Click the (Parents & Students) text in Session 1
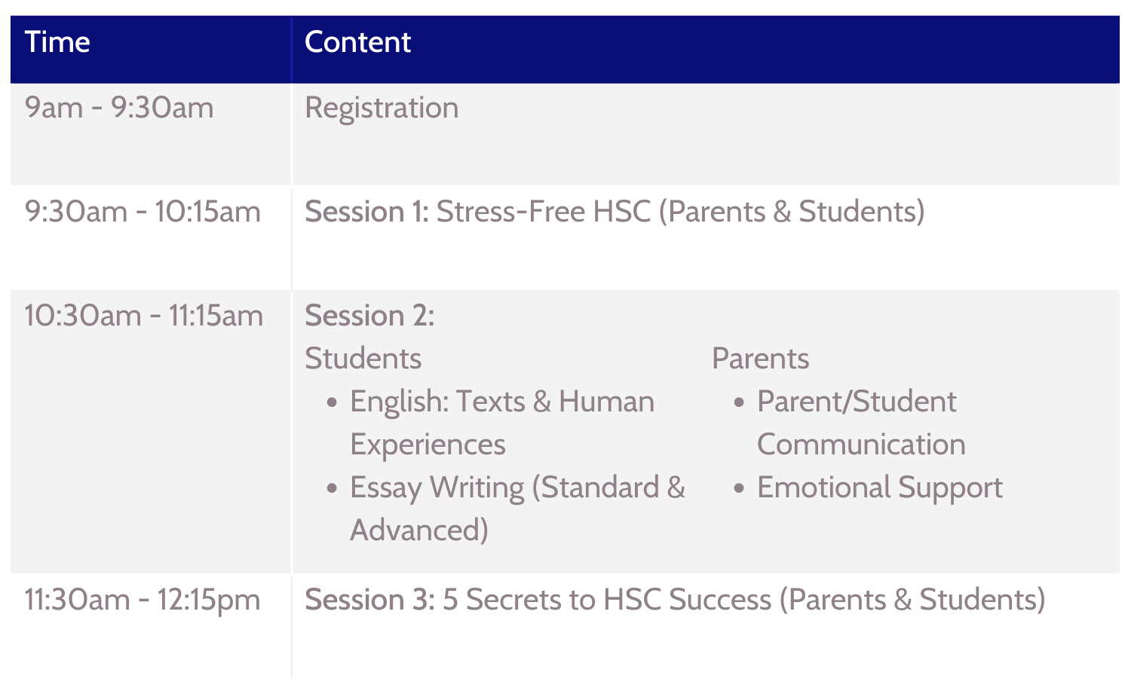This screenshot has width=1131, height=697. tap(792, 212)
